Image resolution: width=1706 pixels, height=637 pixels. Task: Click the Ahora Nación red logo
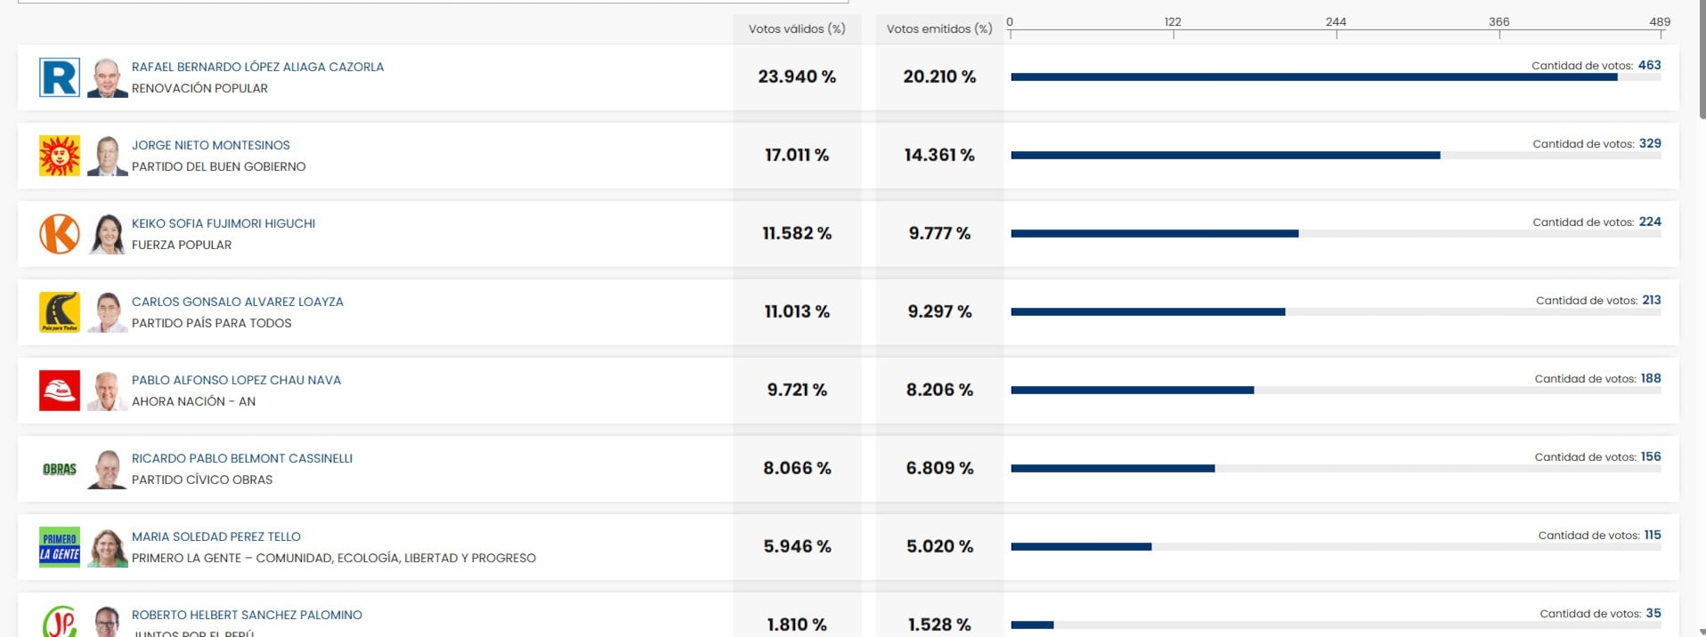pyautogui.click(x=60, y=391)
